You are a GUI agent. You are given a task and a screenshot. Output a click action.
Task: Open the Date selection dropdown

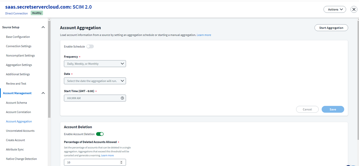click(95, 81)
